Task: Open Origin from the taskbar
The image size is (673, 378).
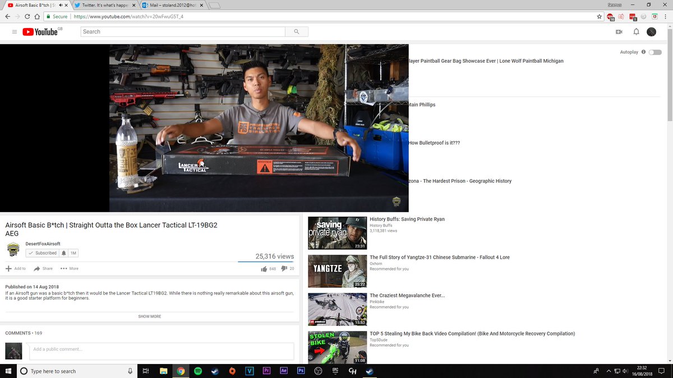Action: click(x=232, y=371)
